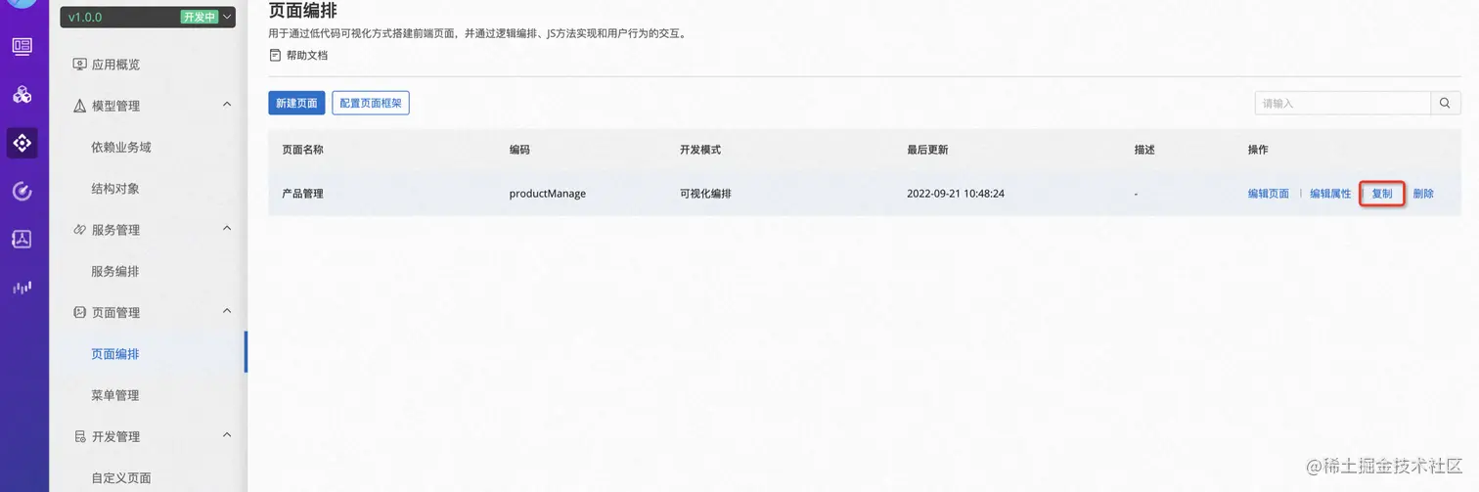Select the 页面编排 menu item
1479x492 pixels.
click(x=115, y=354)
